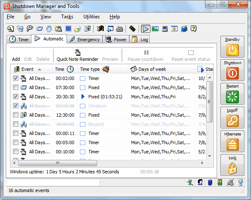Click the Quick Note Reminder button
Image resolution: width=251 pixels, height=200 pixels.
coord(77,56)
